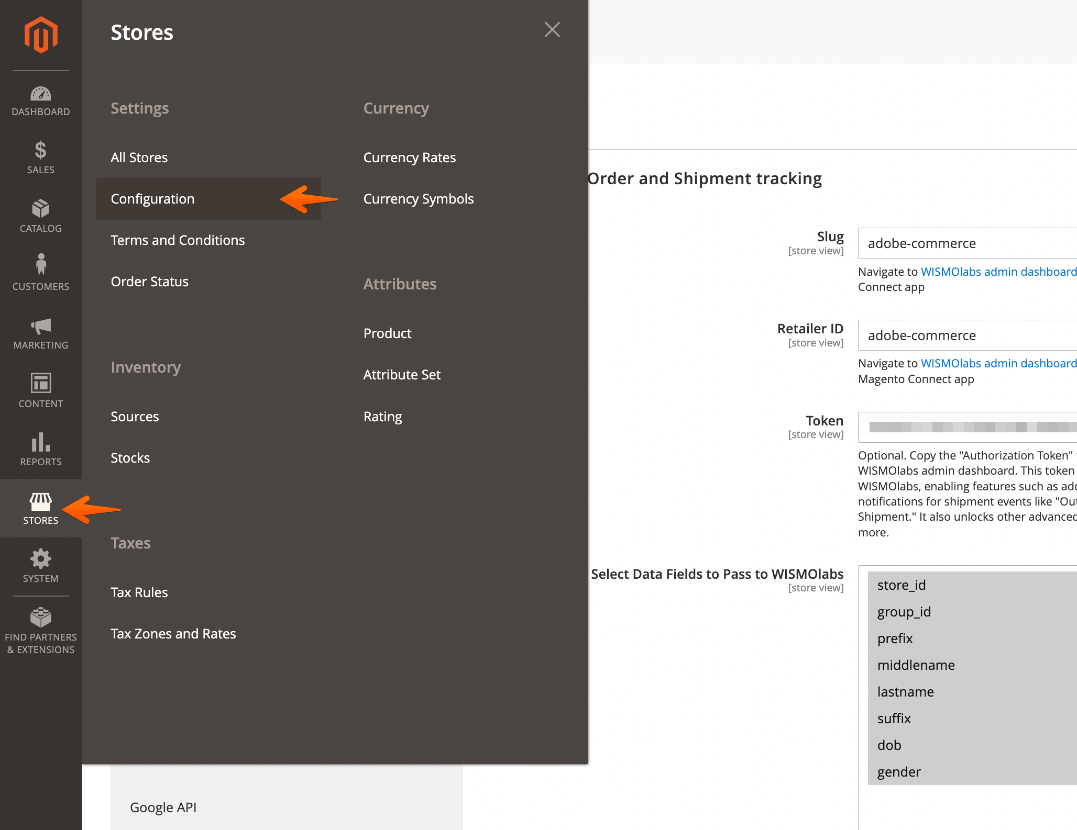The width and height of the screenshot is (1077, 830).
Task: Open the Catalog section
Action: pos(40,216)
